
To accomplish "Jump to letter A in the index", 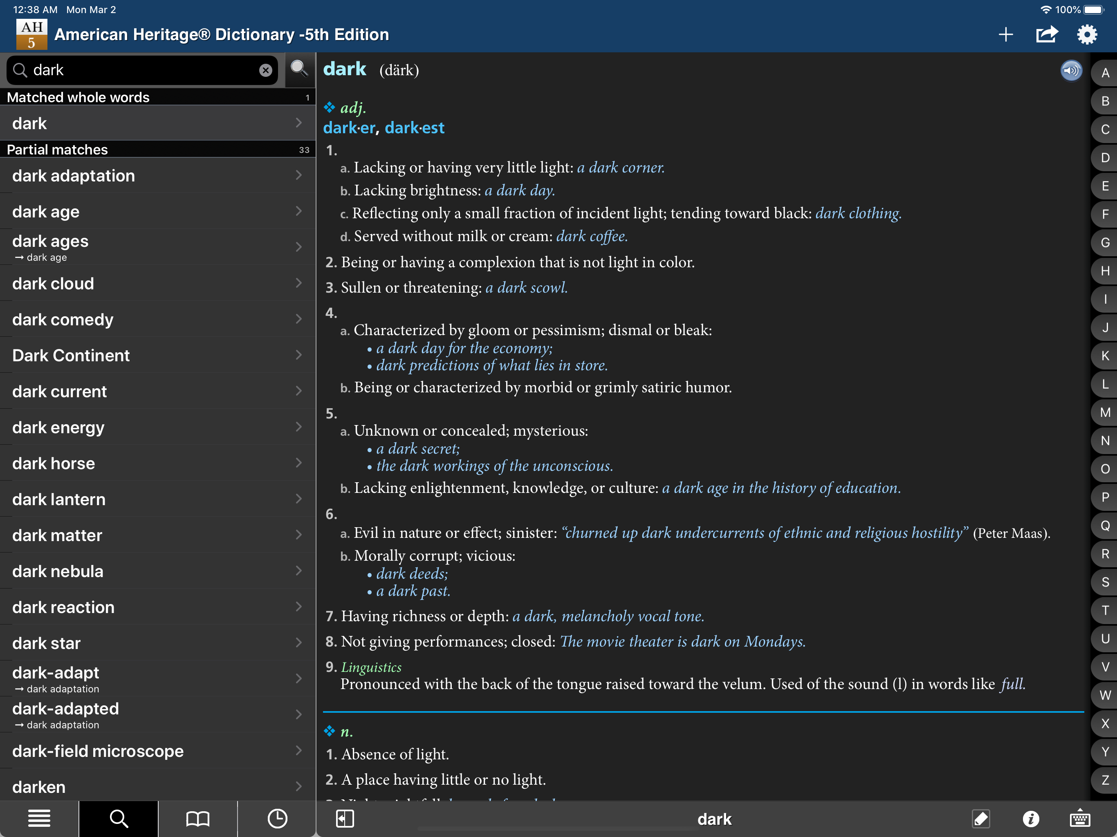I will pyautogui.click(x=1105, y=73).
